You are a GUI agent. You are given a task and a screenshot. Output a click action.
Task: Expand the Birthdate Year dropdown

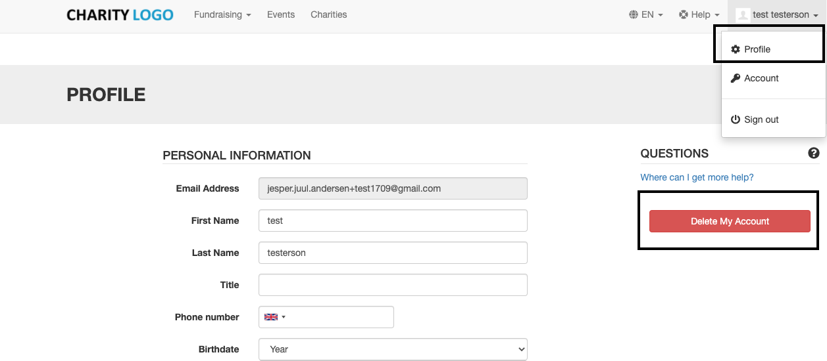coord(393,349)
